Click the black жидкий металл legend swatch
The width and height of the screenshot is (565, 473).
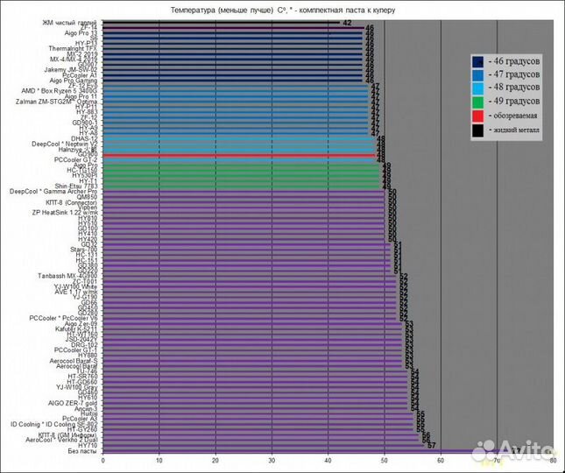coord(479,130)
